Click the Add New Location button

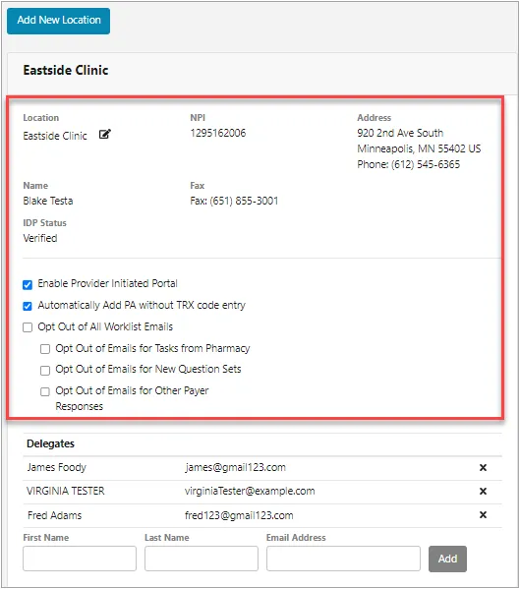point(59,21)
